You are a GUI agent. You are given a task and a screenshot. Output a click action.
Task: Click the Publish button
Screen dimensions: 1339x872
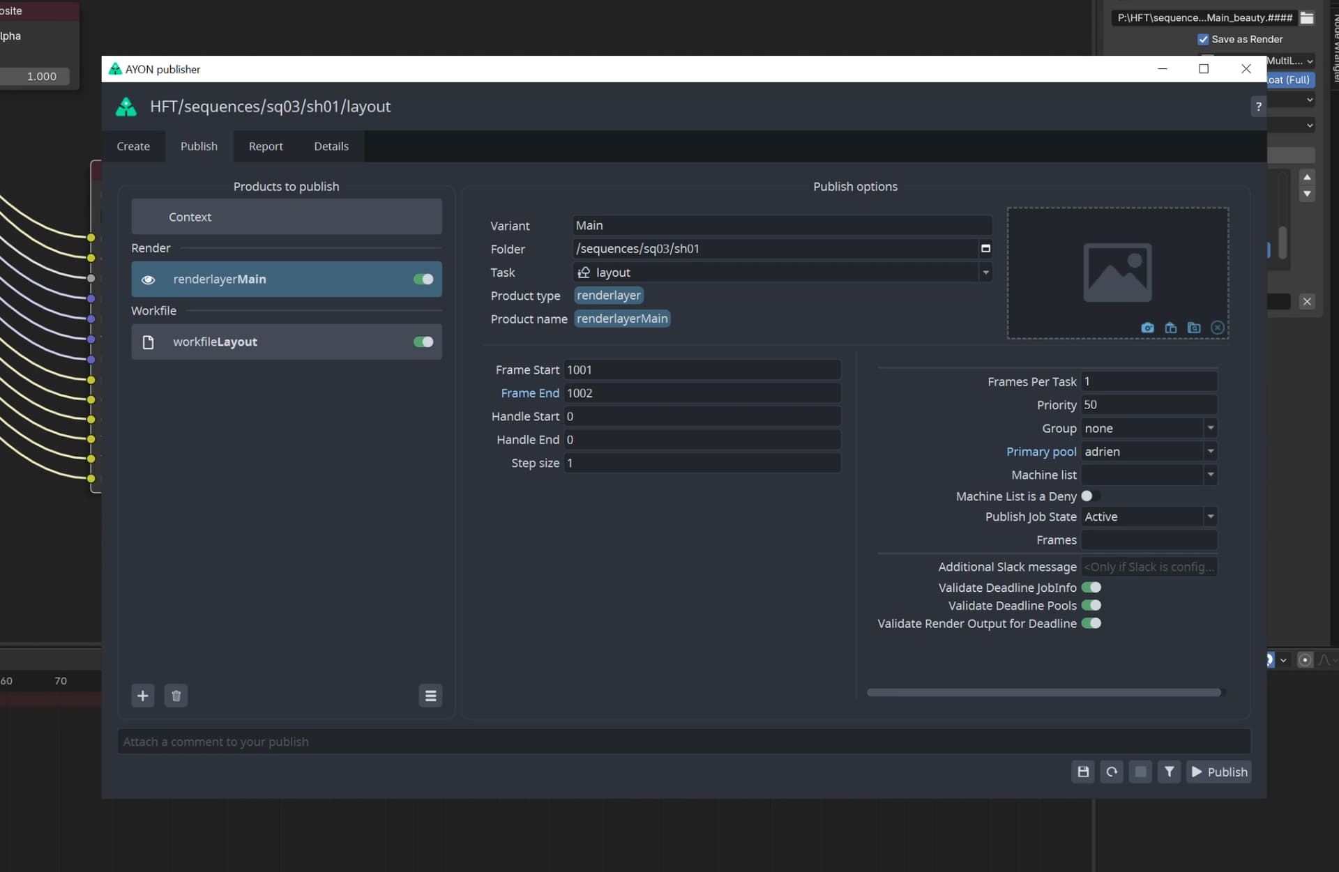[x=1218, y=772]
